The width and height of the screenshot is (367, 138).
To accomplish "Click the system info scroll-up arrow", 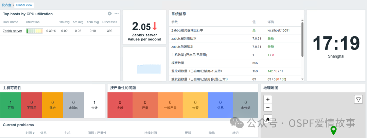I will (x=302, y=20).
